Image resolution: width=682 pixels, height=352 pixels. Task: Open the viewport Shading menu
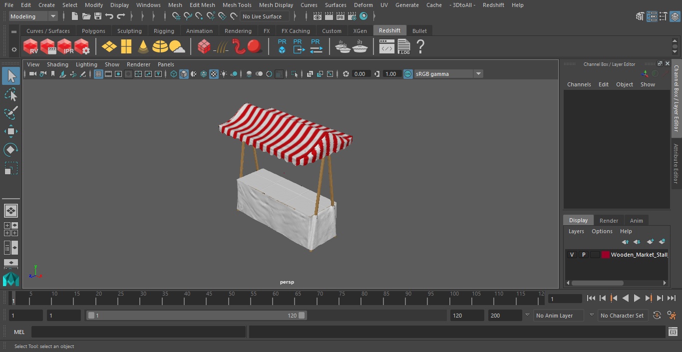(x=57, y=64)
